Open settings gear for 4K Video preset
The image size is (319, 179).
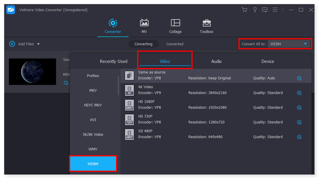[x=299, y=93]
